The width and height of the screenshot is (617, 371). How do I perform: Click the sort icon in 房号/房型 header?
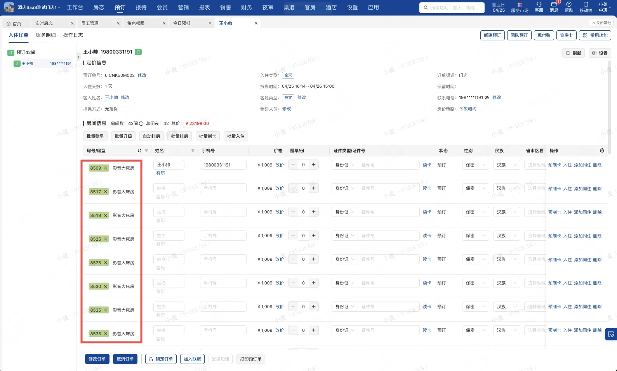click(139, 151)
